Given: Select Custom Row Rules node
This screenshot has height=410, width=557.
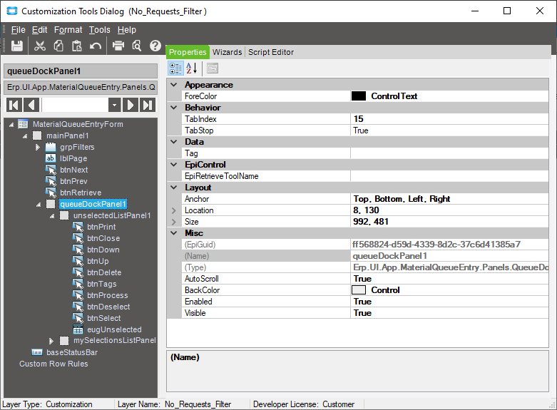Looking at the screenshot, I should (x=53, y=364).
